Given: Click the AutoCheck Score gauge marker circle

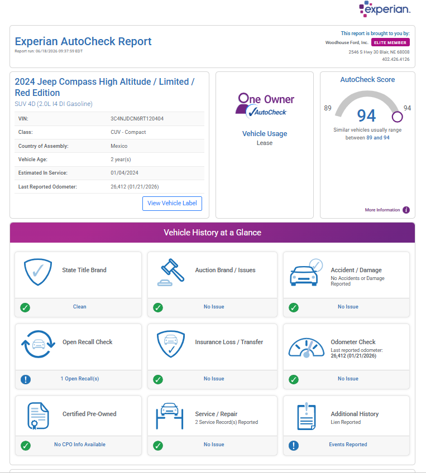Looking at the screenshot, I should [398, 117].
